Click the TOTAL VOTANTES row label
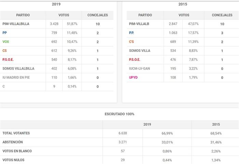Viewport: 239px width, 164px height. click(x=16, y=133)
